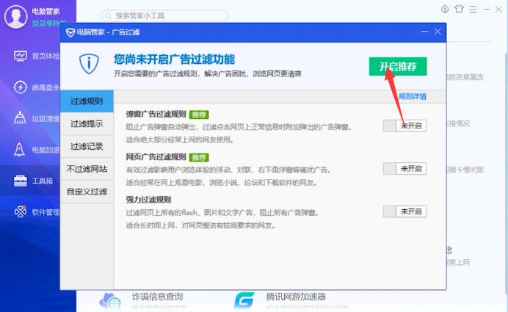Toggle 强力过滤规则 switch
The image size is (508, 312).
click(x=404, y=211)
